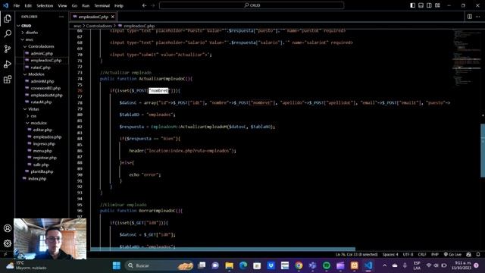Click the CRUD command center search box

[252, 5]
